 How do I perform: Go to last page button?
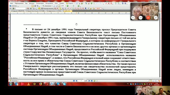pos(92,81)
